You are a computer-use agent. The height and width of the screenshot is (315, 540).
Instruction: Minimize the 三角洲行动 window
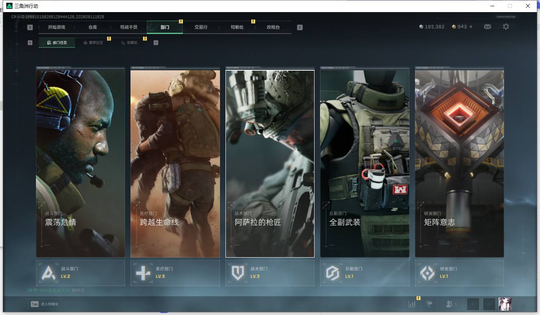click(x=492, y=6)
